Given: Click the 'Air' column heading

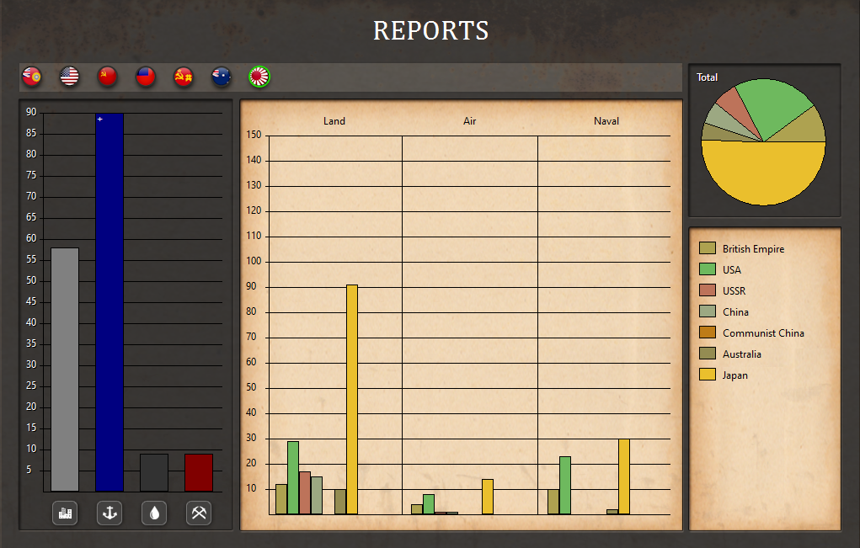Looking at the screenshot, I should 469,121.
